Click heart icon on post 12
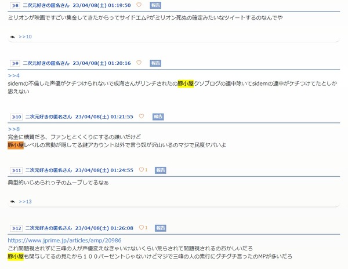 [x=142, y=228]
